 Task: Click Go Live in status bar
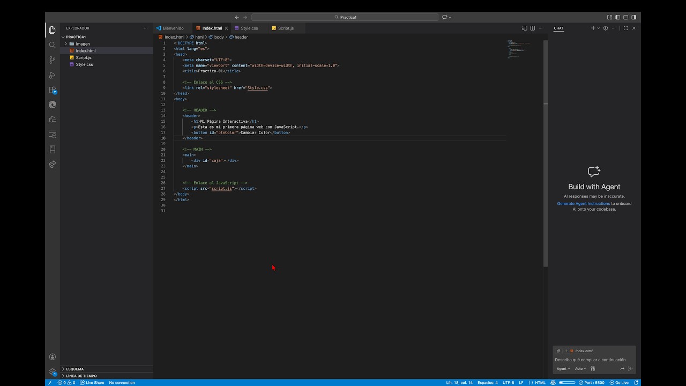coord(619,383)
